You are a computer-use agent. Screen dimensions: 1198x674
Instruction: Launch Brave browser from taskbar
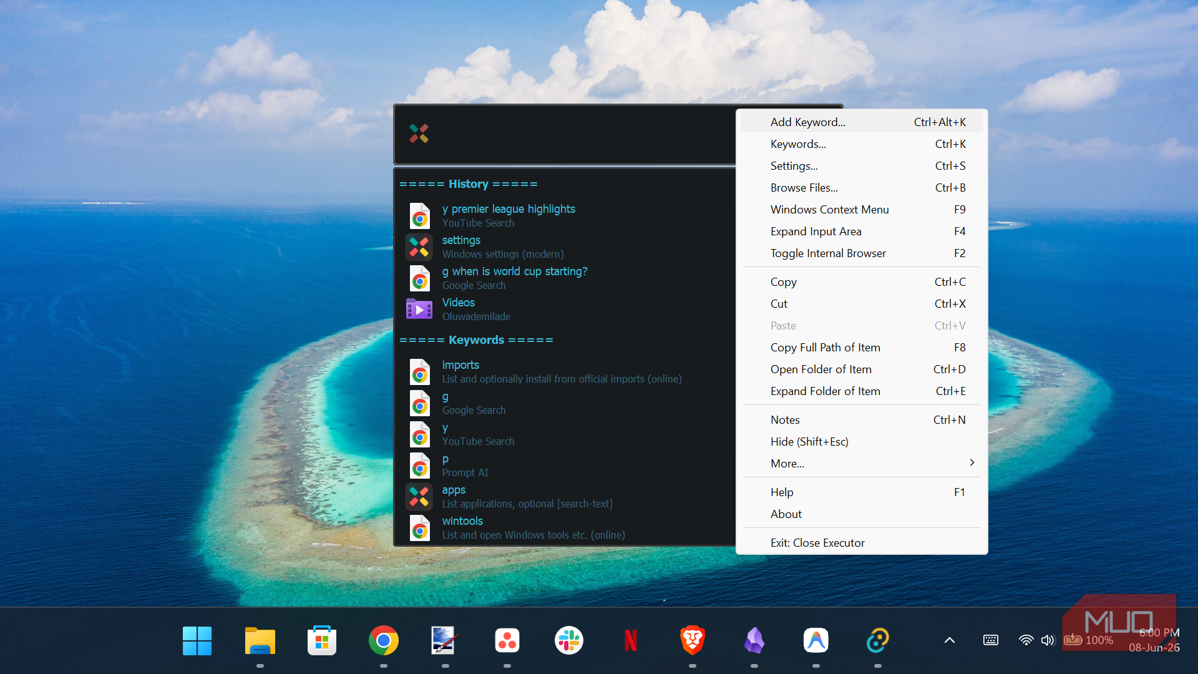coord(693,641)
